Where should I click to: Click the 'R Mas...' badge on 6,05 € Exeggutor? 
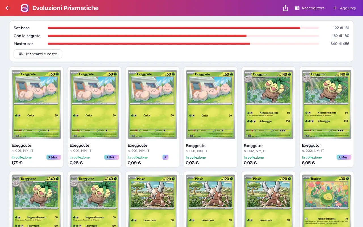tap(344, 157)
